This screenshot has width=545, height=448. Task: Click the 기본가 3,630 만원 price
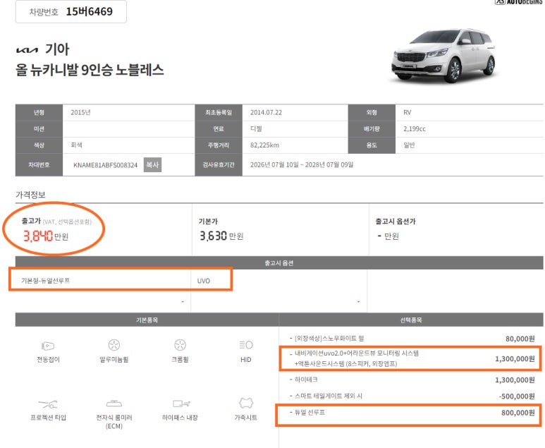(221, 236)
